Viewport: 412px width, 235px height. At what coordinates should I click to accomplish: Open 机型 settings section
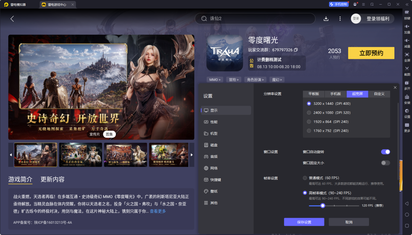tap(226, 133)
